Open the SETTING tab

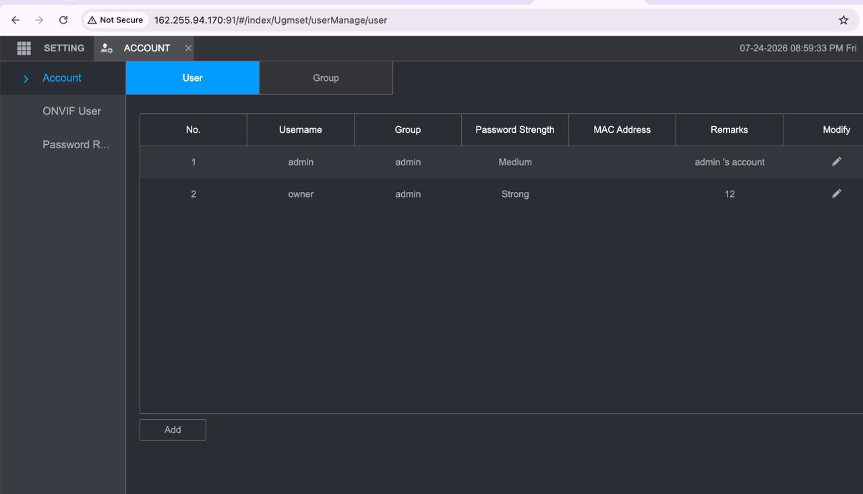point(64,48)
